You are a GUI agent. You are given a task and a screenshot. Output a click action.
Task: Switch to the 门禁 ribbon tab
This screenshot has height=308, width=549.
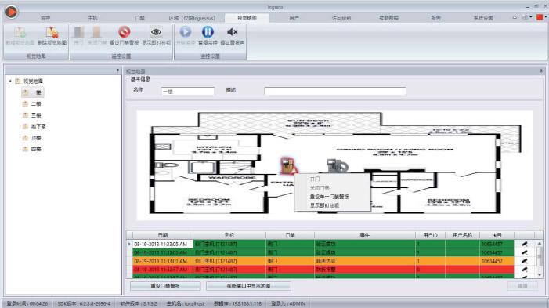[139, 18]
